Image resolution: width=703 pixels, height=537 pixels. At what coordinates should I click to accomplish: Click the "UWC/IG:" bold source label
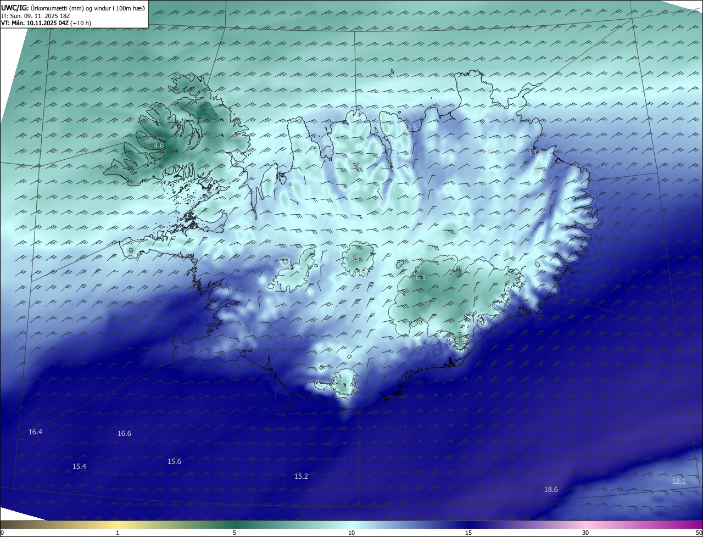[x=15, y=8]
